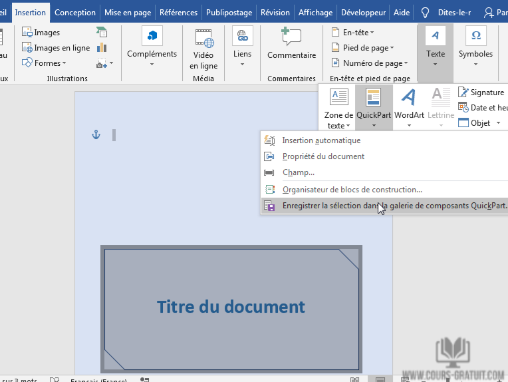Expand the Capture dropdown arrow
The height and width of the screenshot is (382, 508).
pyautogui.click(x=112, y=63)
